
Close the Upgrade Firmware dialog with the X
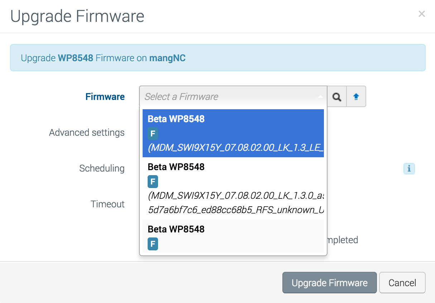422,14
